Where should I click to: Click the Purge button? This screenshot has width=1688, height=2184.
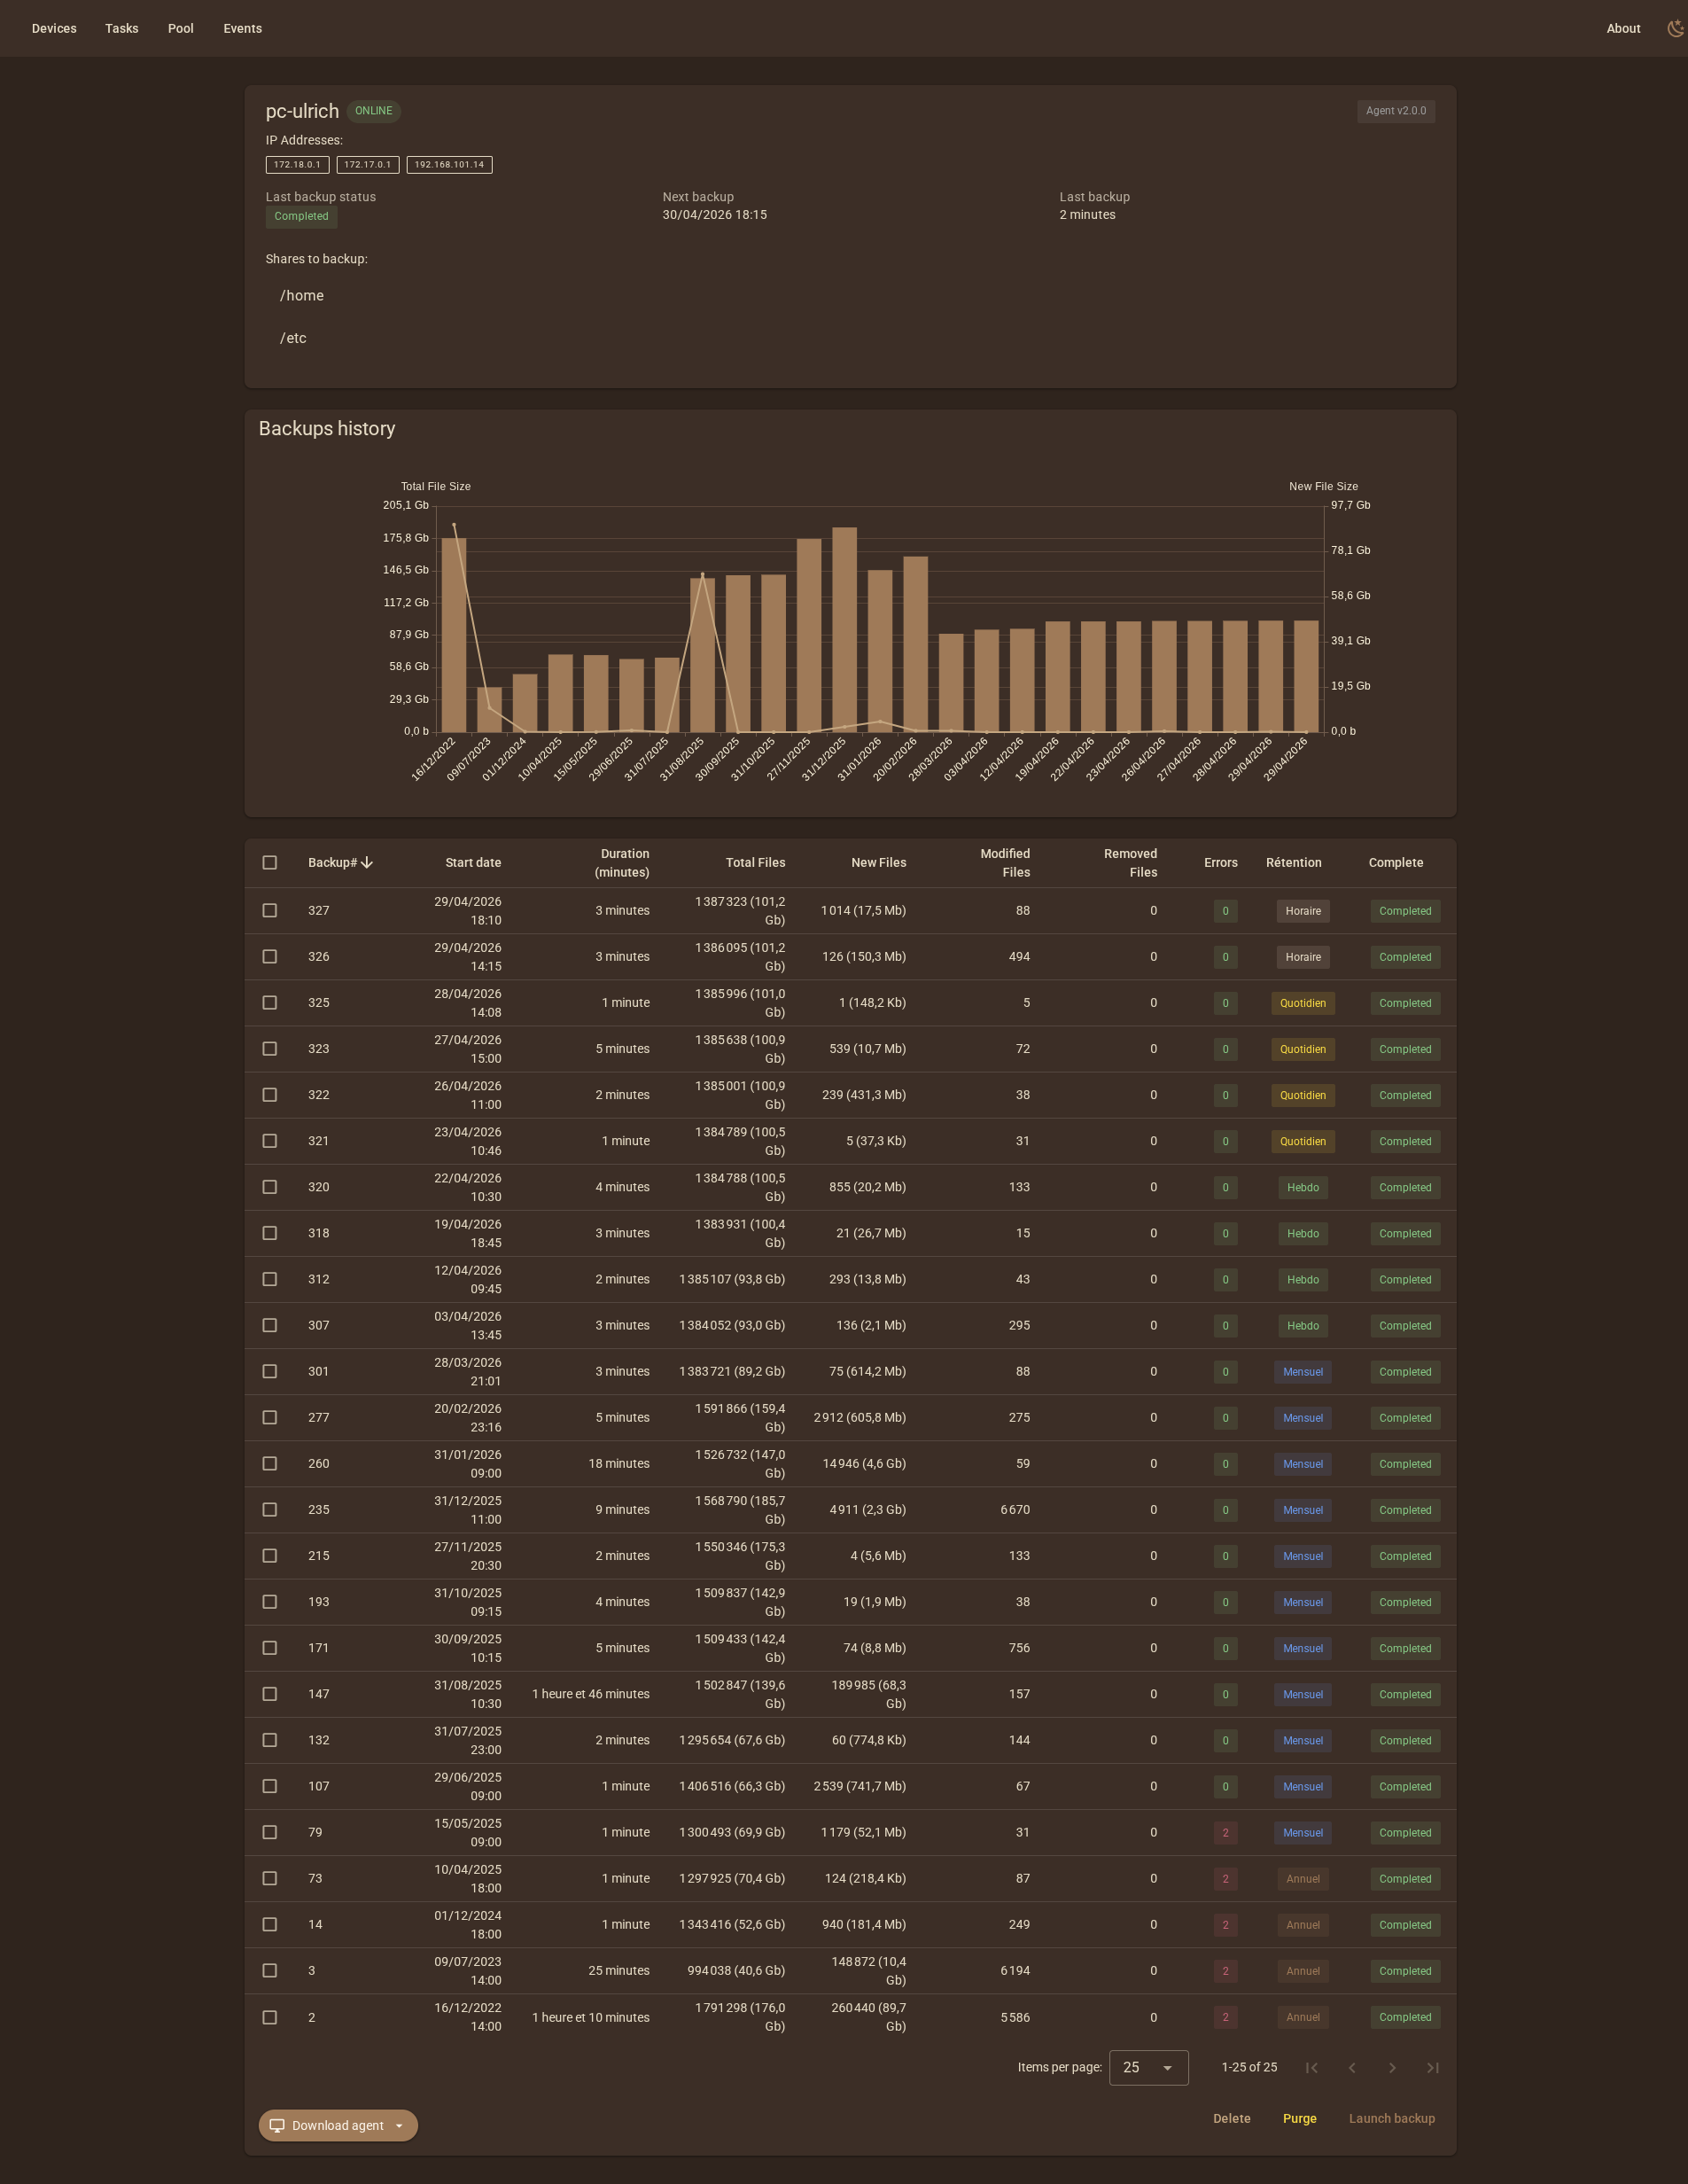pyautogui.click(x=1299, y=2118)
